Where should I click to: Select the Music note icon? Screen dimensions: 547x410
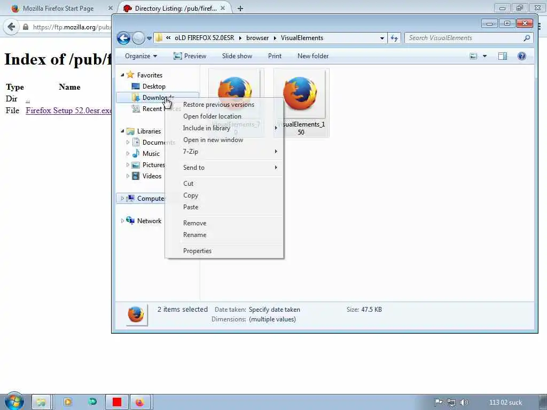136,153
